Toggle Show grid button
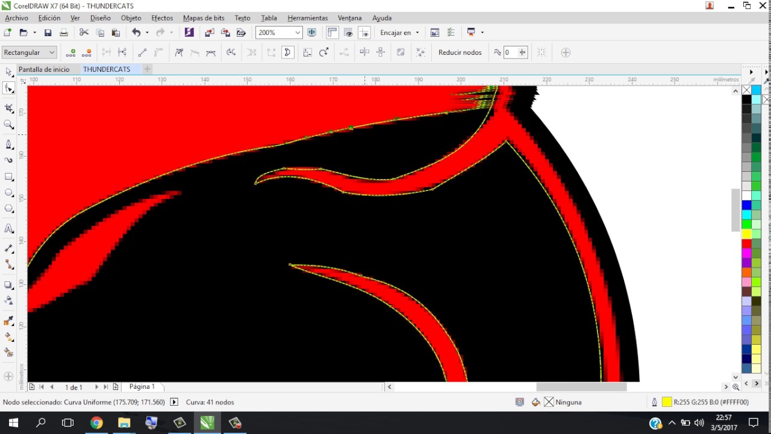This screenshot has height=434, width=771. (348, 33)
